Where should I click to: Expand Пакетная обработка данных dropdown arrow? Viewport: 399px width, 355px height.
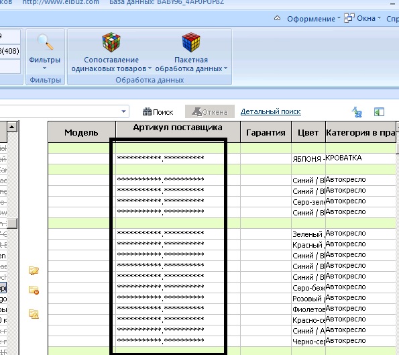coord(225,68)
